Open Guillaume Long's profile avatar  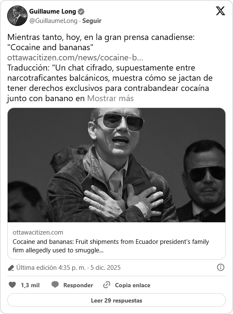click(x=17, y=16)
